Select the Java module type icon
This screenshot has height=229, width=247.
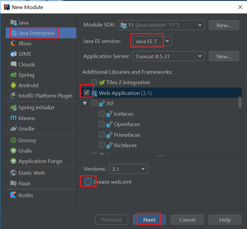tap(13, 23)
